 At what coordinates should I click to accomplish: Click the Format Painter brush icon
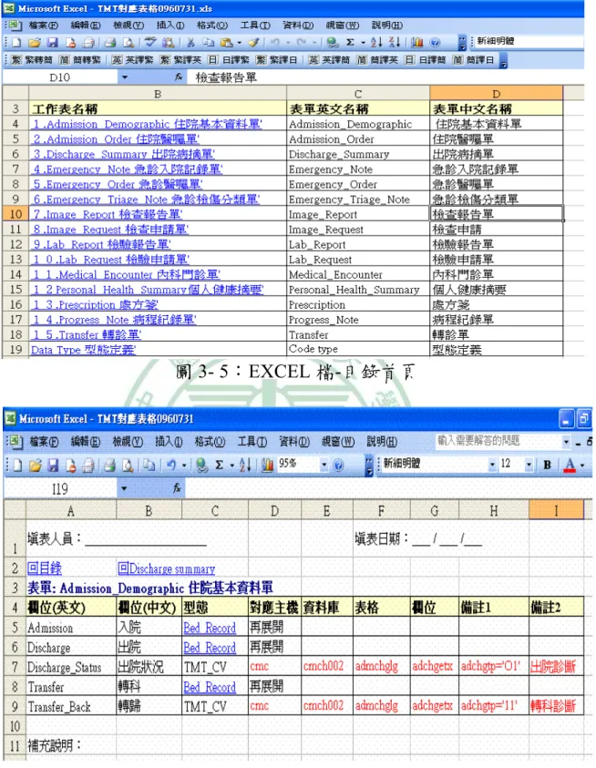(253, 43)
